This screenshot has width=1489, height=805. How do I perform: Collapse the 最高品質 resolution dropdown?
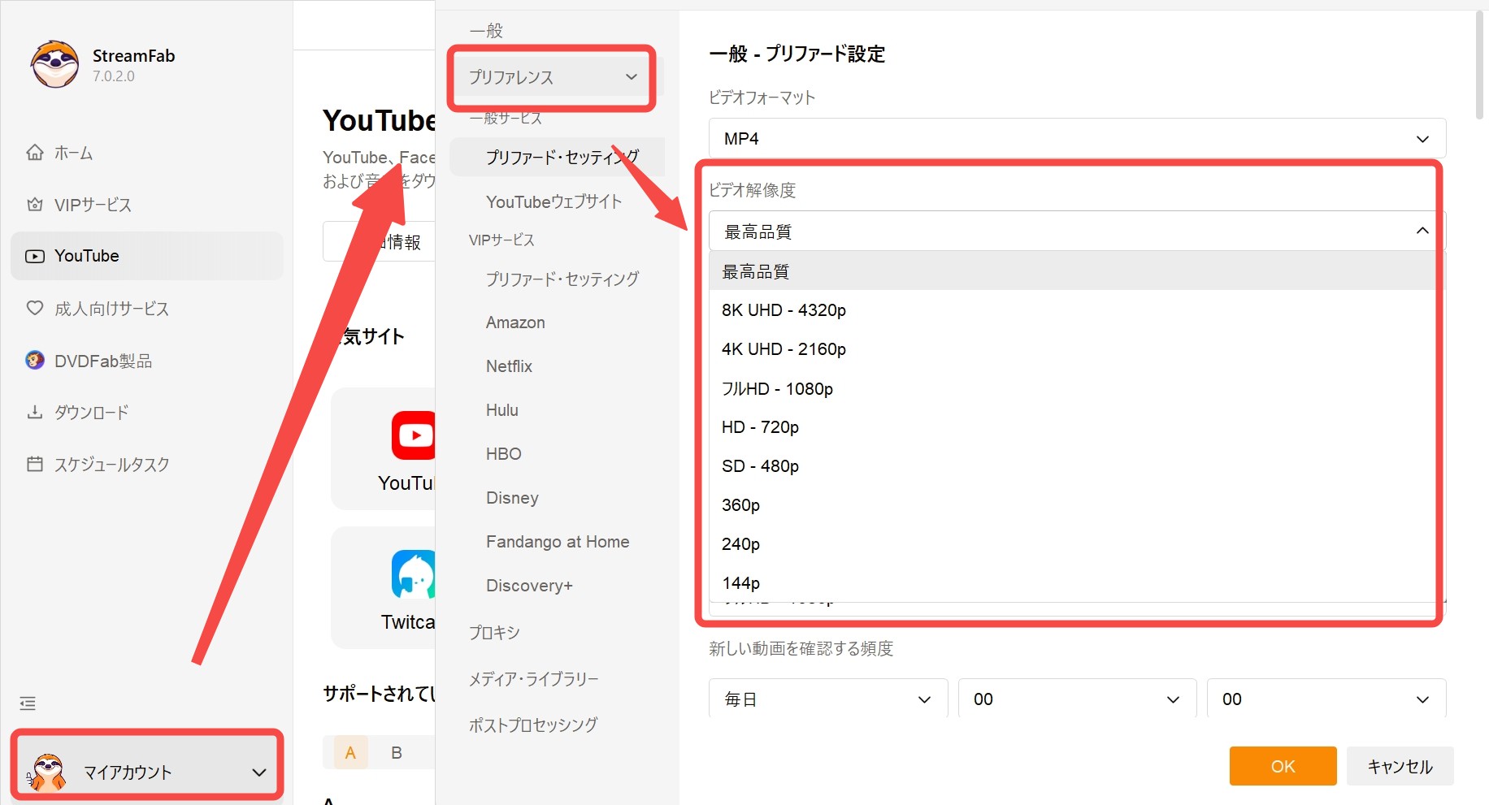[1077, 232]
